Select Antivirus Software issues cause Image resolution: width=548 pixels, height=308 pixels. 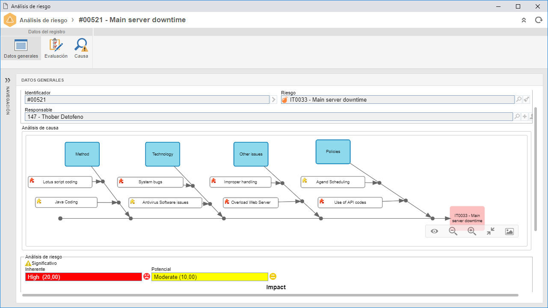(165, 202)
